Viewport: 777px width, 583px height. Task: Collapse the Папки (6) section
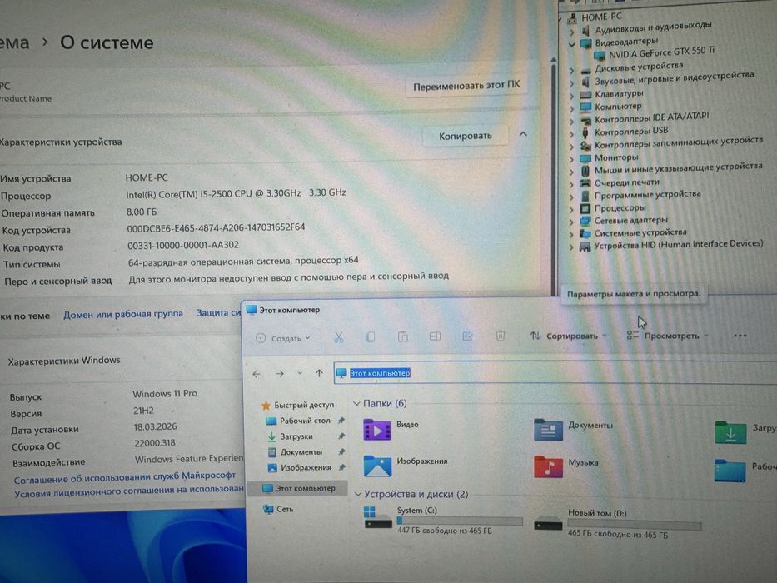click(x=356, y=404)
